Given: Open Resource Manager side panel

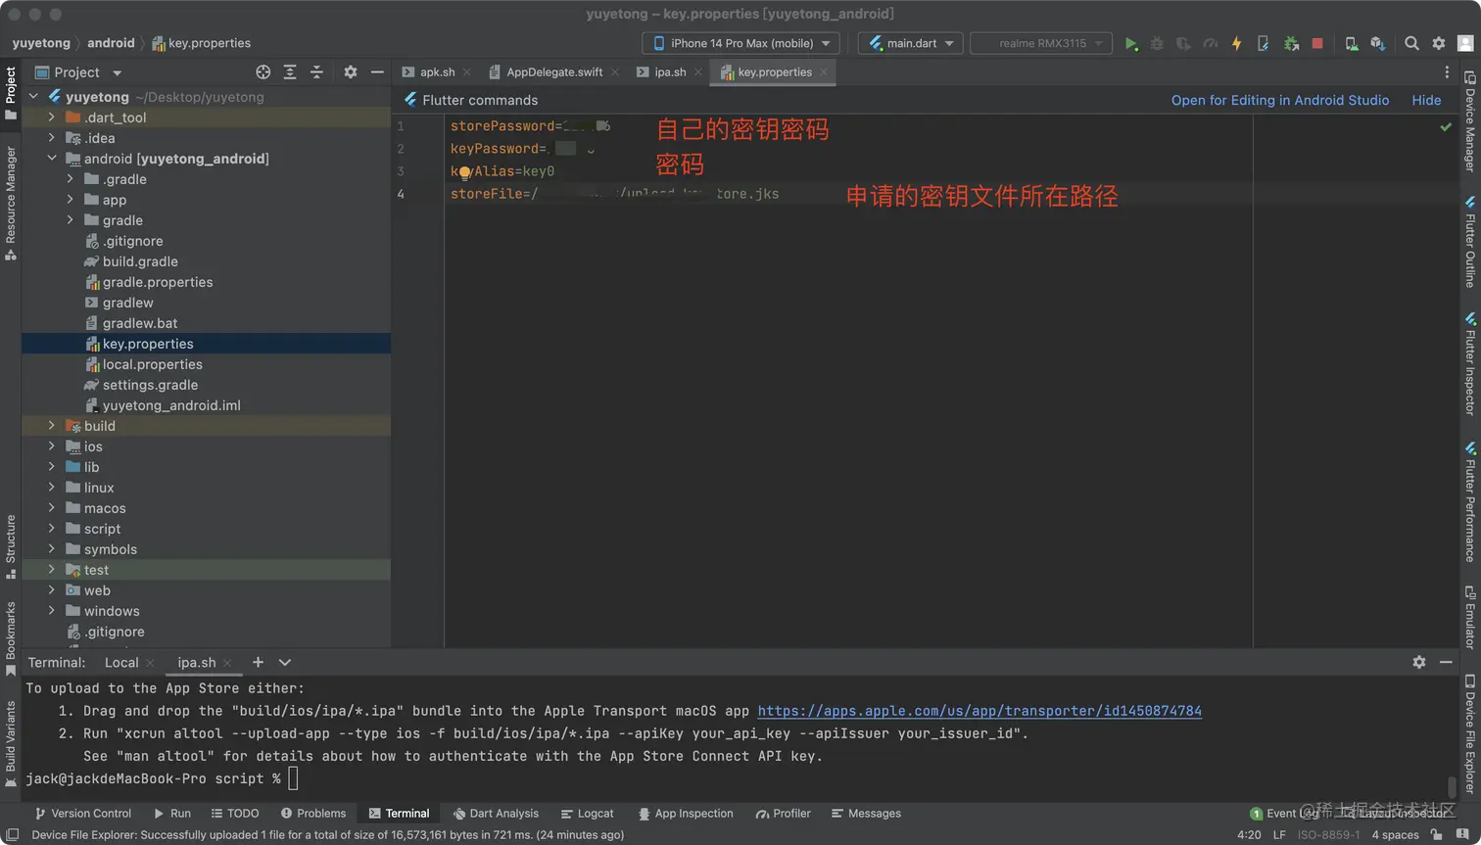Looking at the screenshot, I should pyautogui.click(x=11, y=203).
